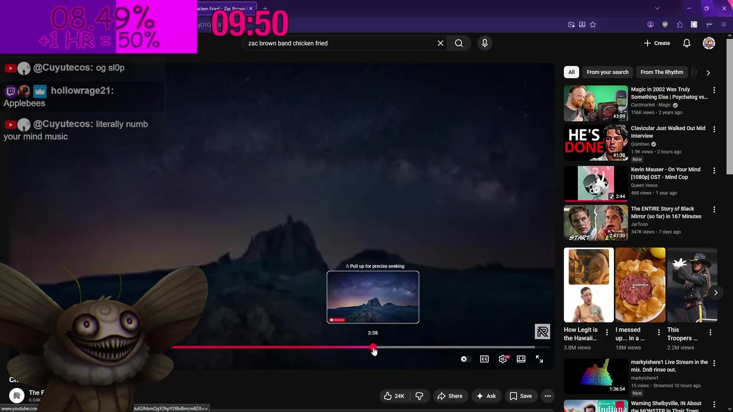The height and width of the screenshot is (412, 733).
Task: Dislike the video
Action: [x=419, y=396]
